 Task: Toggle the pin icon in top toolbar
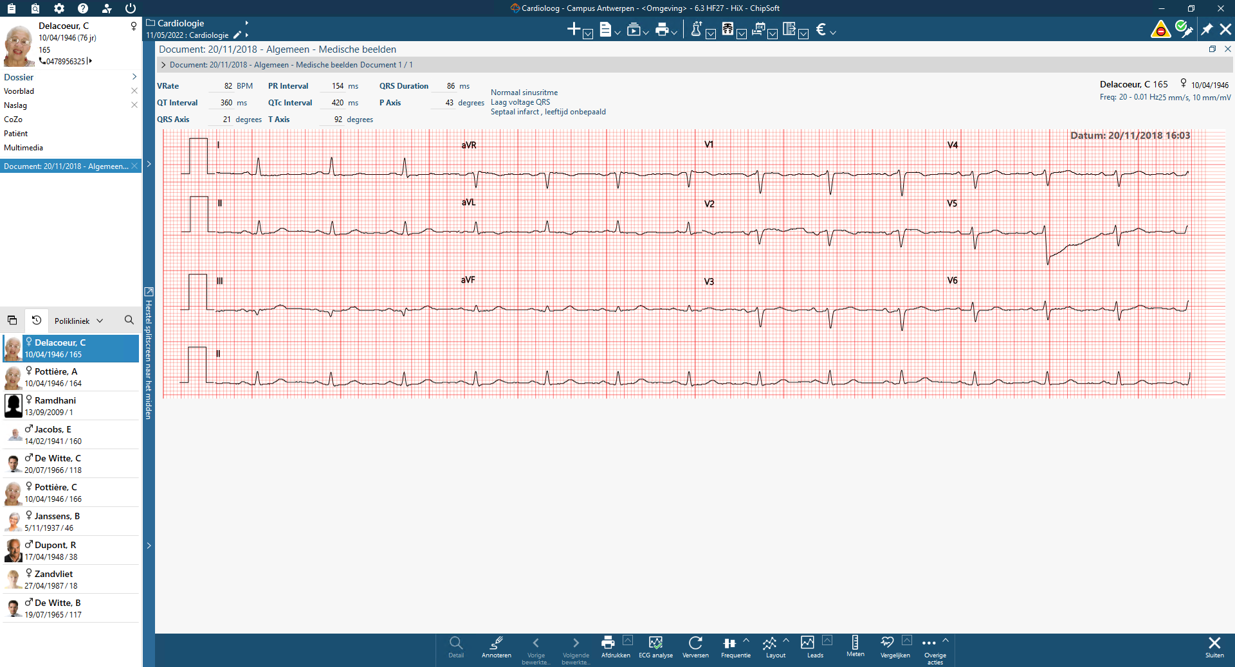pyautogui.click(x=1207, y=30)
